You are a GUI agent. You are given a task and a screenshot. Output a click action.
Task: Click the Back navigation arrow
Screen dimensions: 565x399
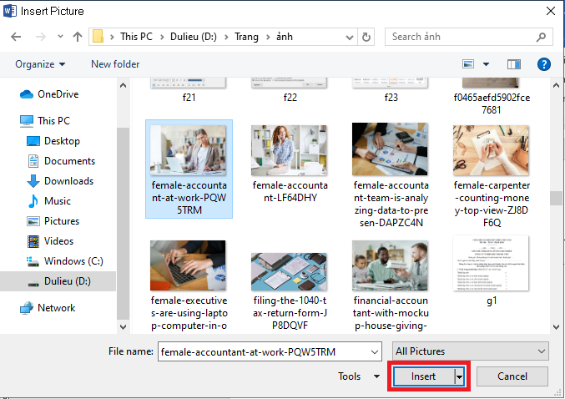[x=17, y=37]
